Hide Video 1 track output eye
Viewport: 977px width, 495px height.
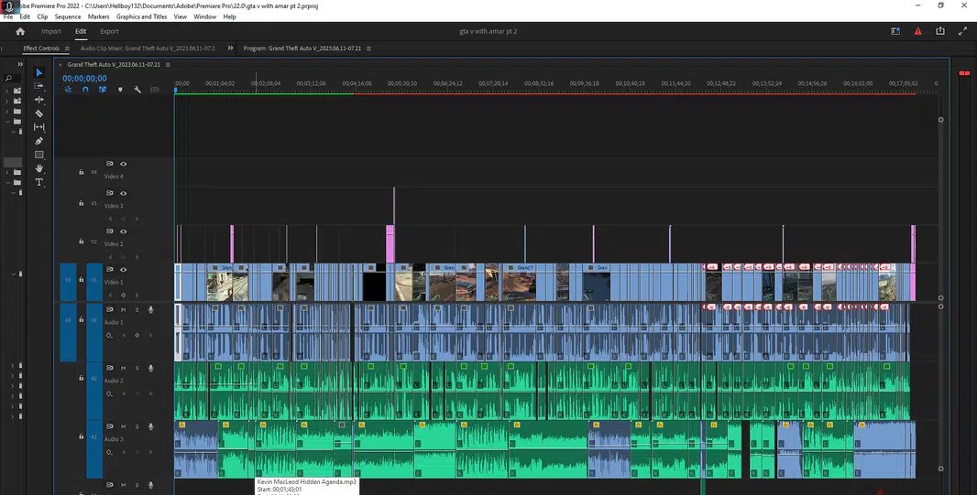pos(124,270)
